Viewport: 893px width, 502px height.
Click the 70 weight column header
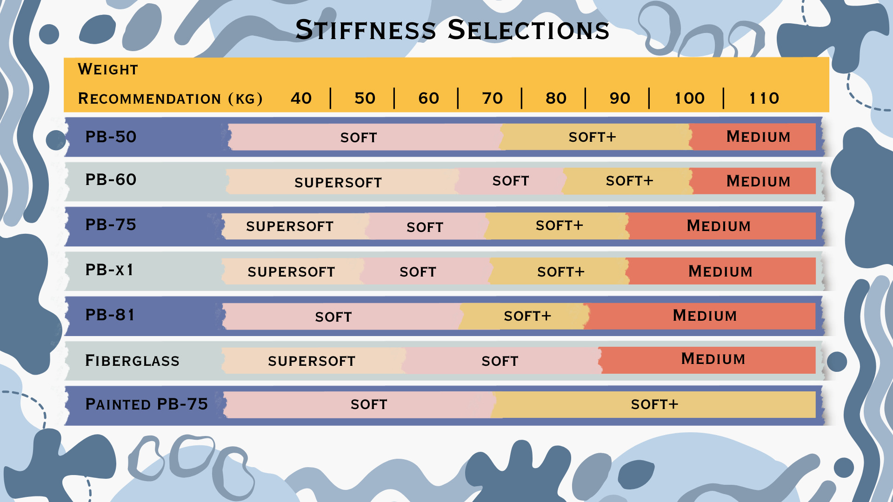[x=492, y=98]
